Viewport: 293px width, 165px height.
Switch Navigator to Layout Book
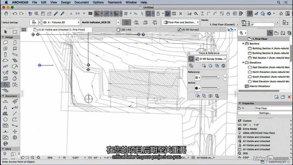point(283,33)
